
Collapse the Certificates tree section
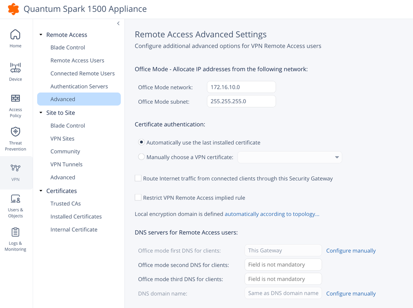point(41,191)
